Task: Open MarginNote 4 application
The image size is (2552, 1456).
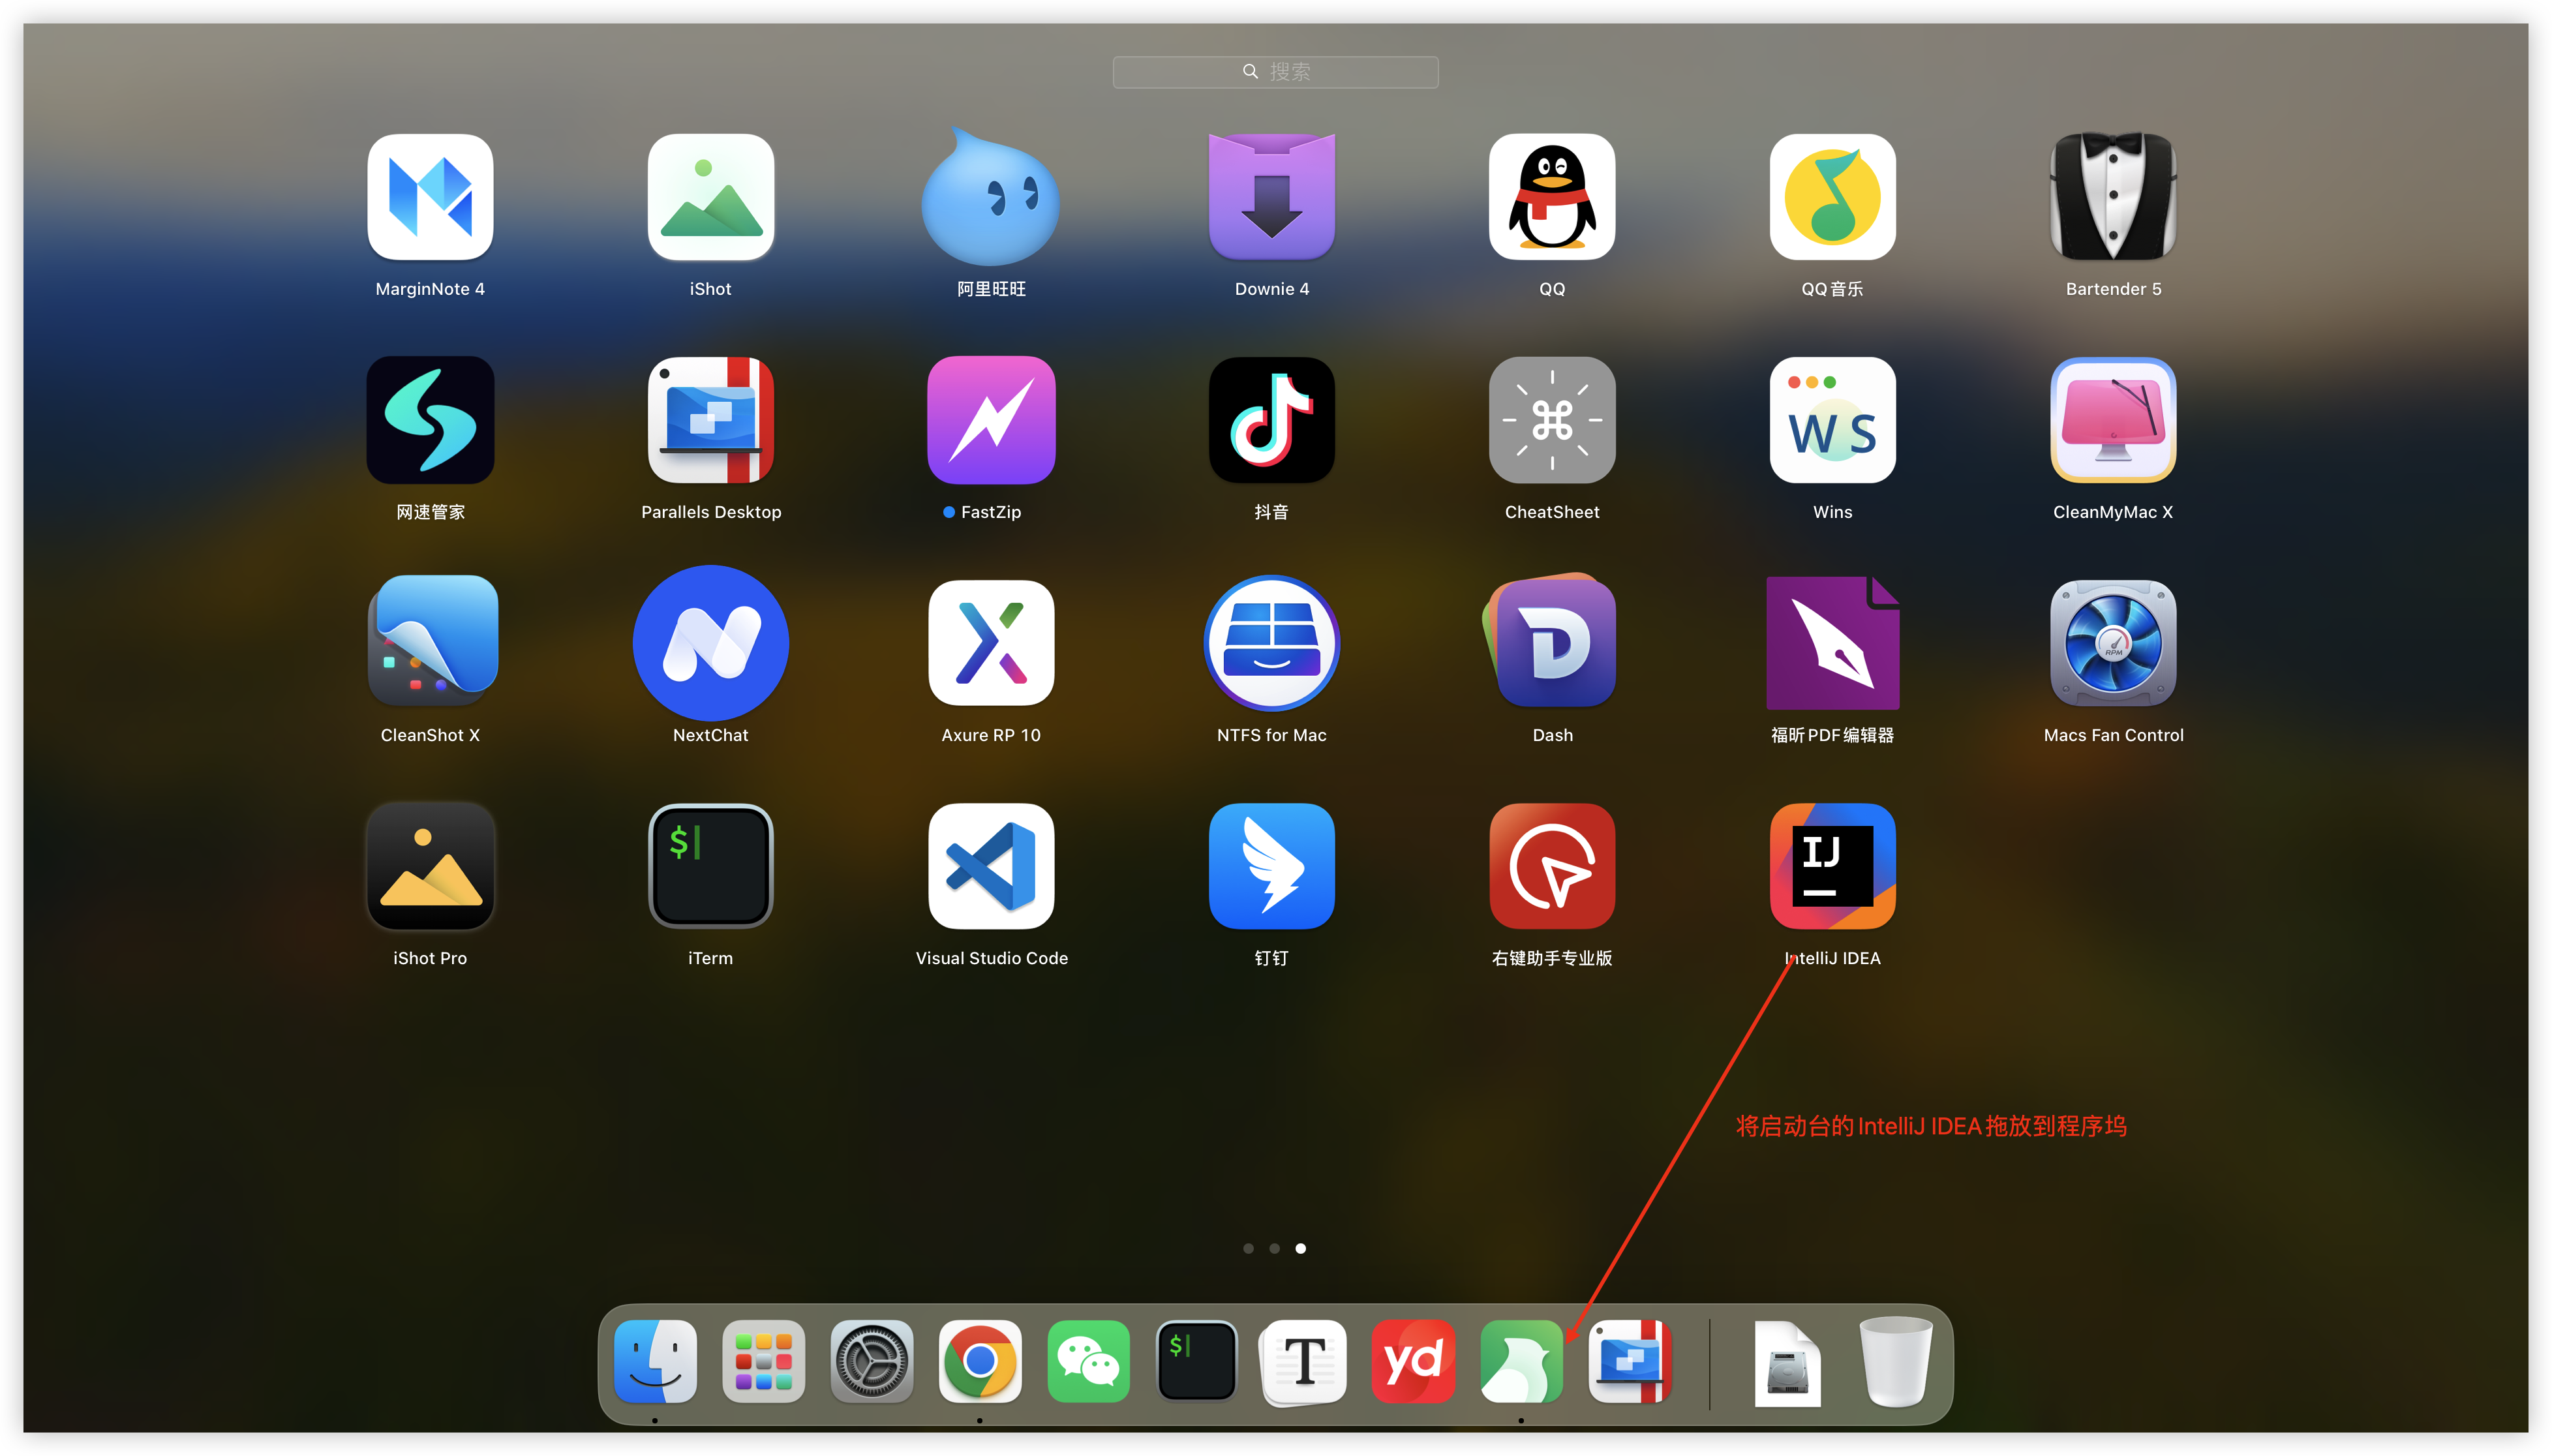Action: [x=430, y=197]
